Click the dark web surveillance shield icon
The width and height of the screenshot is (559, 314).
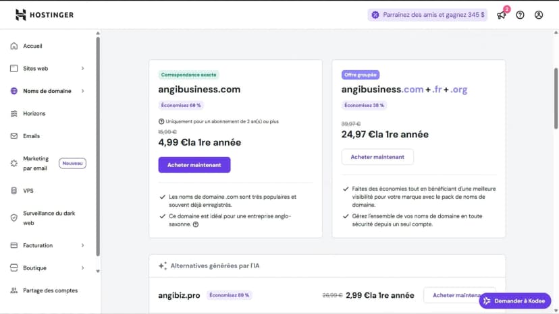pos(14,218)
